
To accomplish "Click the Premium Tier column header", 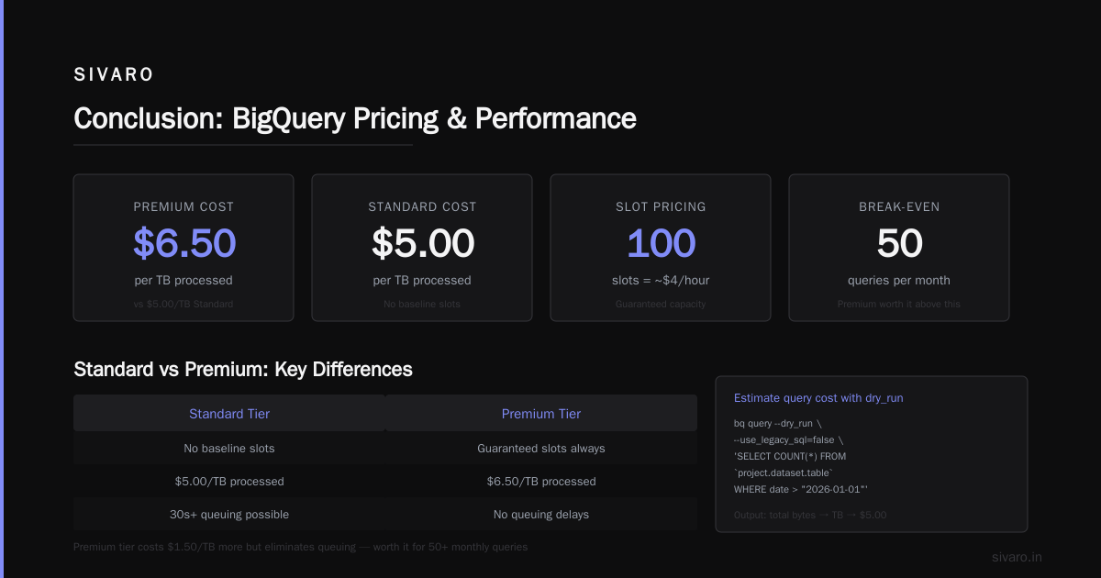I will (x=541, y=414).
